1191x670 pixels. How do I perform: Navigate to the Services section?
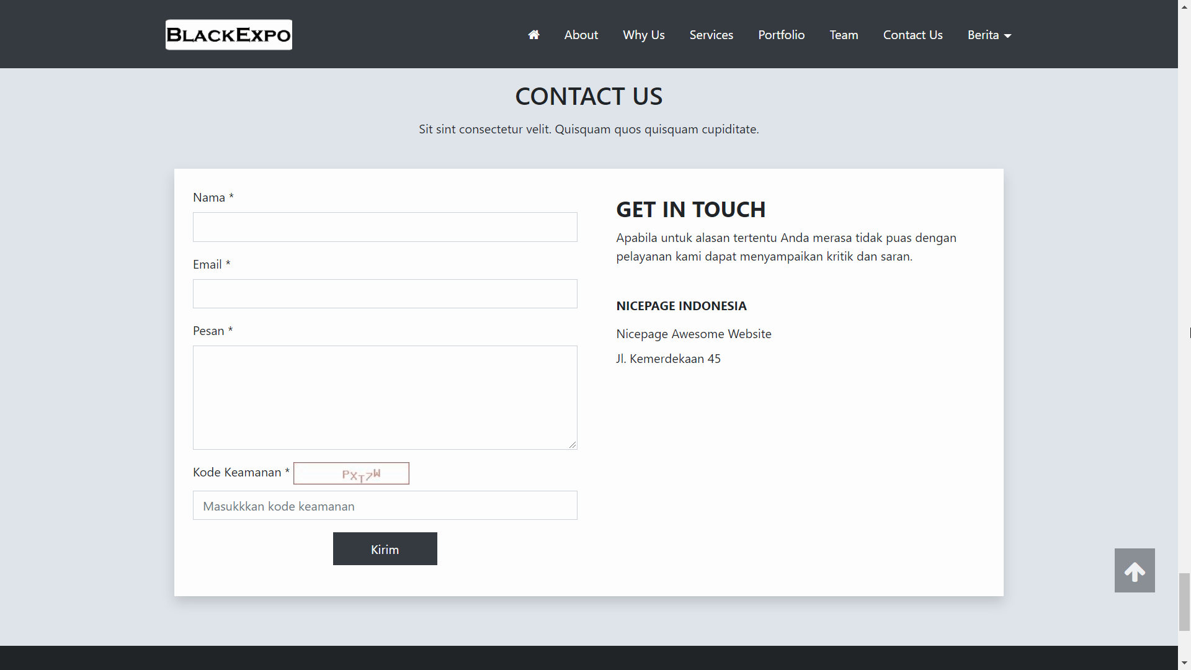[711, 35]
